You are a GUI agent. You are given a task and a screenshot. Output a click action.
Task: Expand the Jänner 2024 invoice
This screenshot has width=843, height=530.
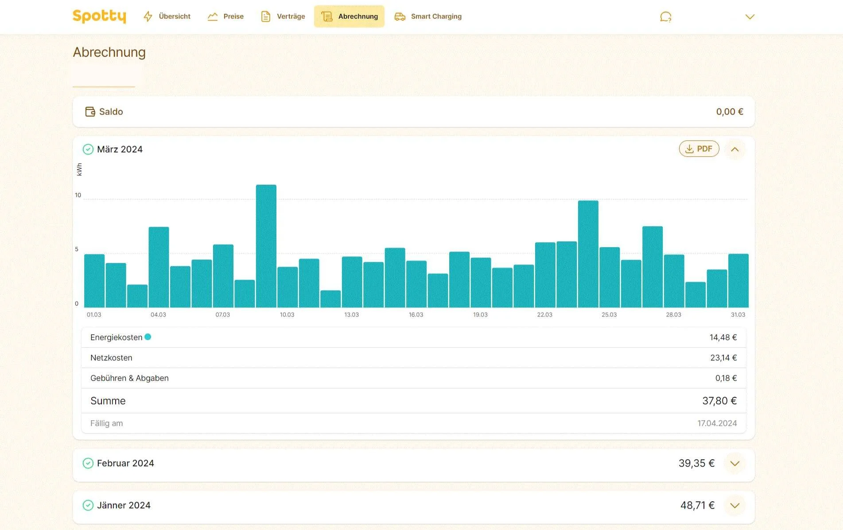[x=735, y=506]
